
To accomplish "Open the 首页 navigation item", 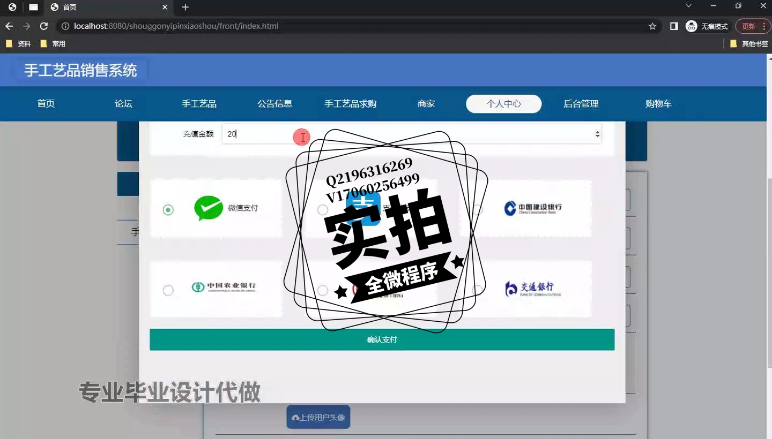I will (x=46, y=104).
